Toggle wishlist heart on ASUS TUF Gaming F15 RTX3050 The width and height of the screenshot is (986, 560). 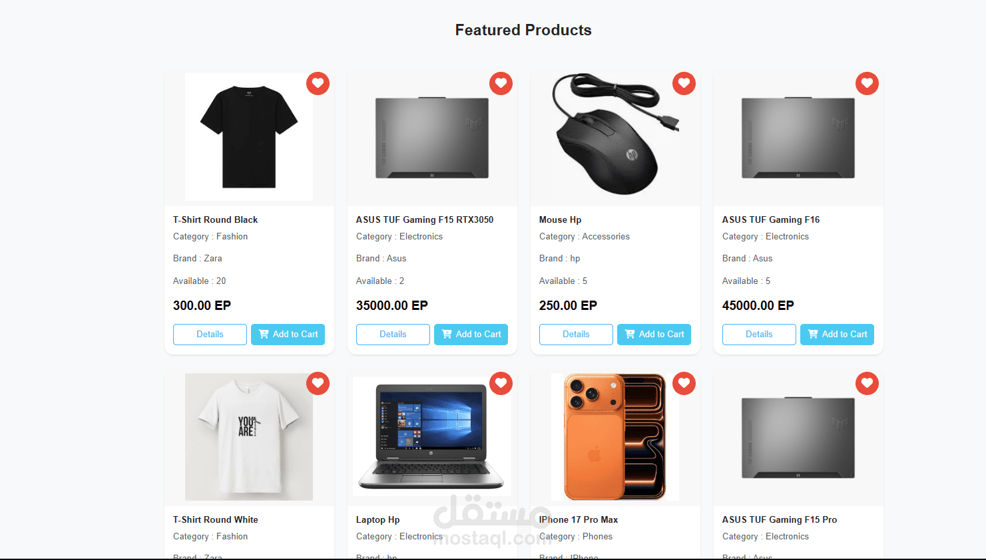click(x=501, y=83)
